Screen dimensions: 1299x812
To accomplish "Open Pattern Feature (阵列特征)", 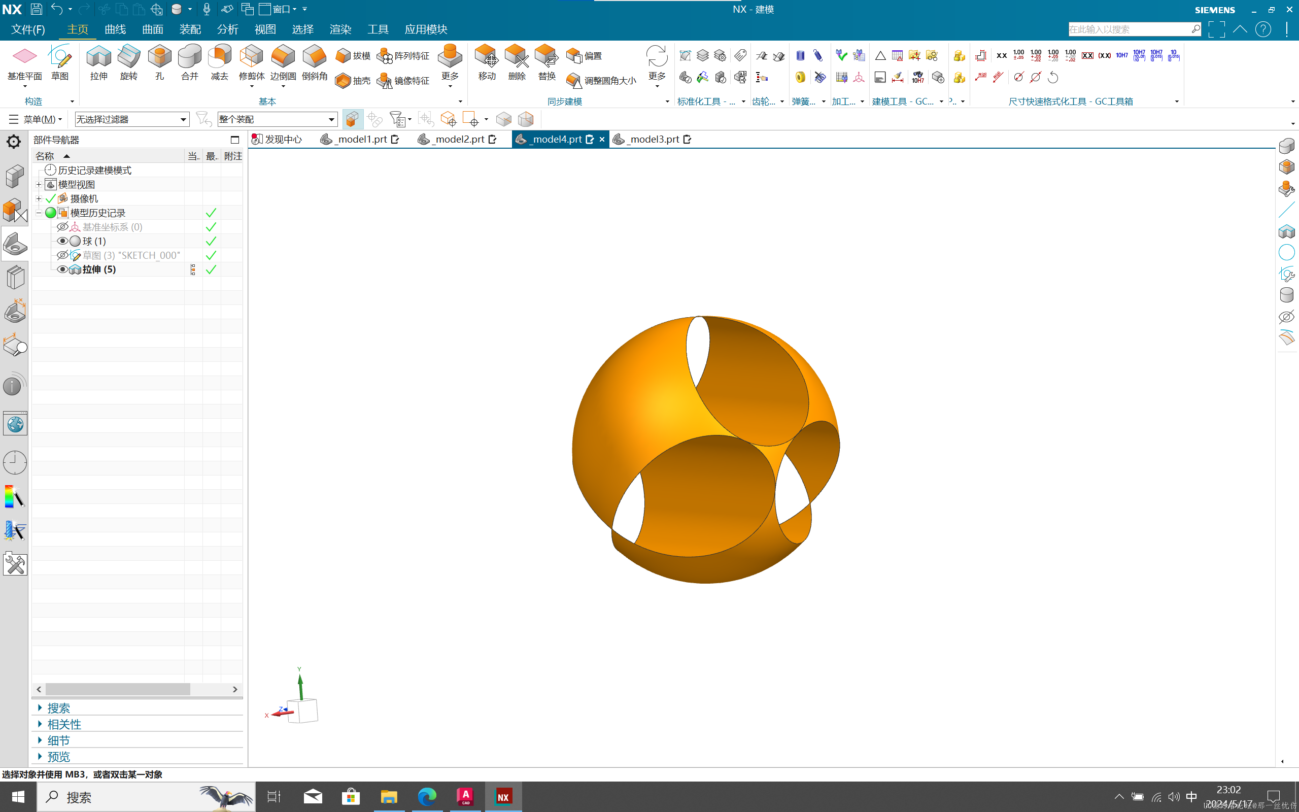I will click(403, 55).
